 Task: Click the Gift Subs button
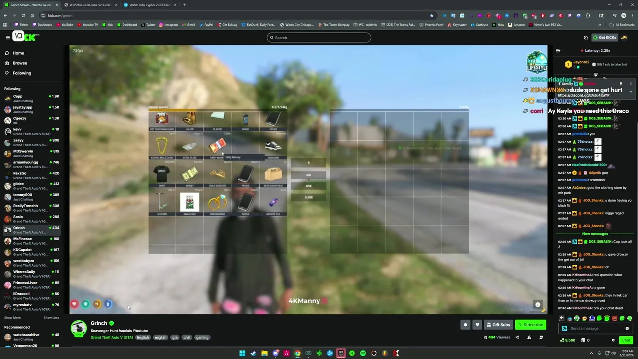click(498, 325)
